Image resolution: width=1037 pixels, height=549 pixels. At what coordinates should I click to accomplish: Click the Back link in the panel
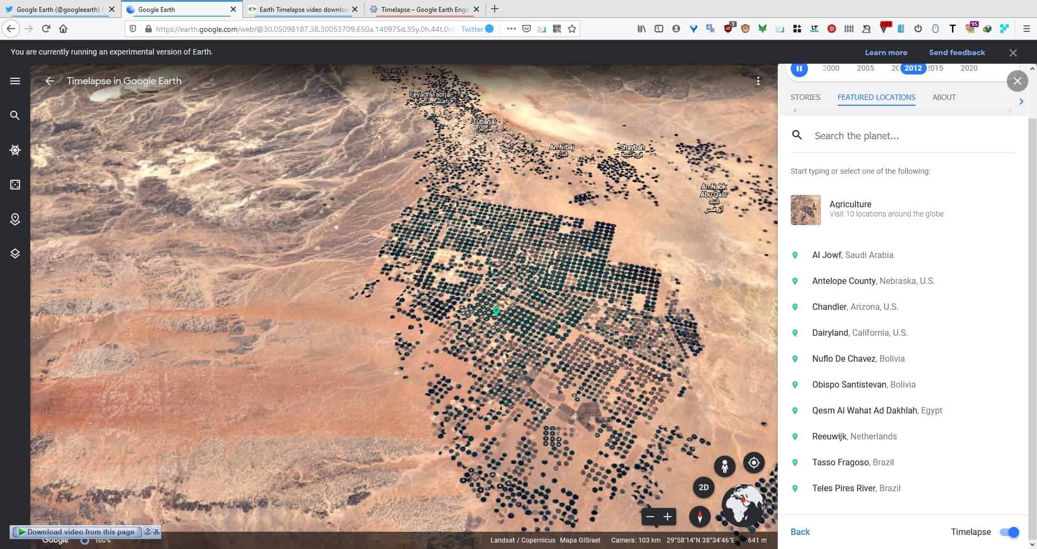pos(799,532)
